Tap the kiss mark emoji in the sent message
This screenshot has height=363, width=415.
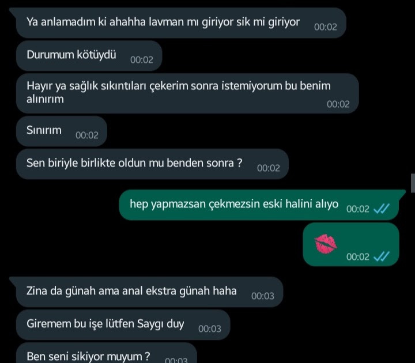click(326, 244)
